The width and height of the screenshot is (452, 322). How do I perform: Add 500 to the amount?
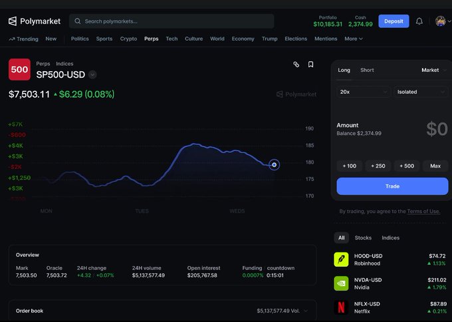pyautogui.click(x=406, y=166)
